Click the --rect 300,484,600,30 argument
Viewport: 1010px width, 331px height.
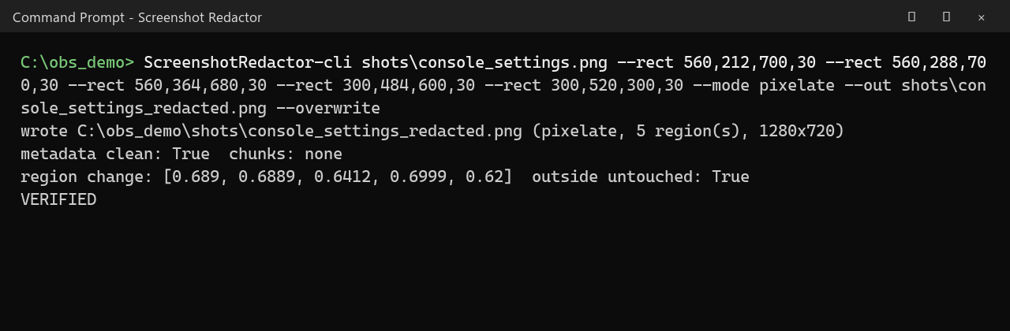click(376, 85)
